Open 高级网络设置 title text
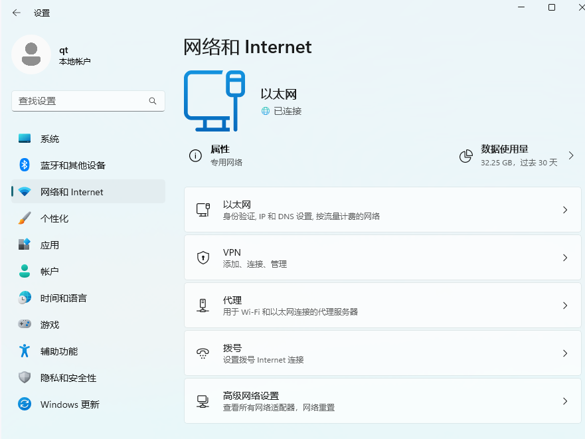 coord(251,396)
